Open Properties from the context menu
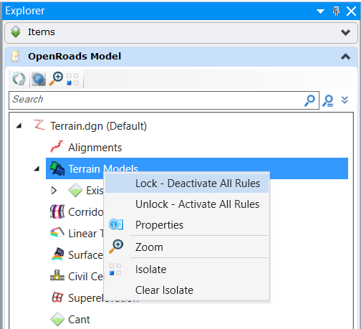 click(x=187, y=225)
